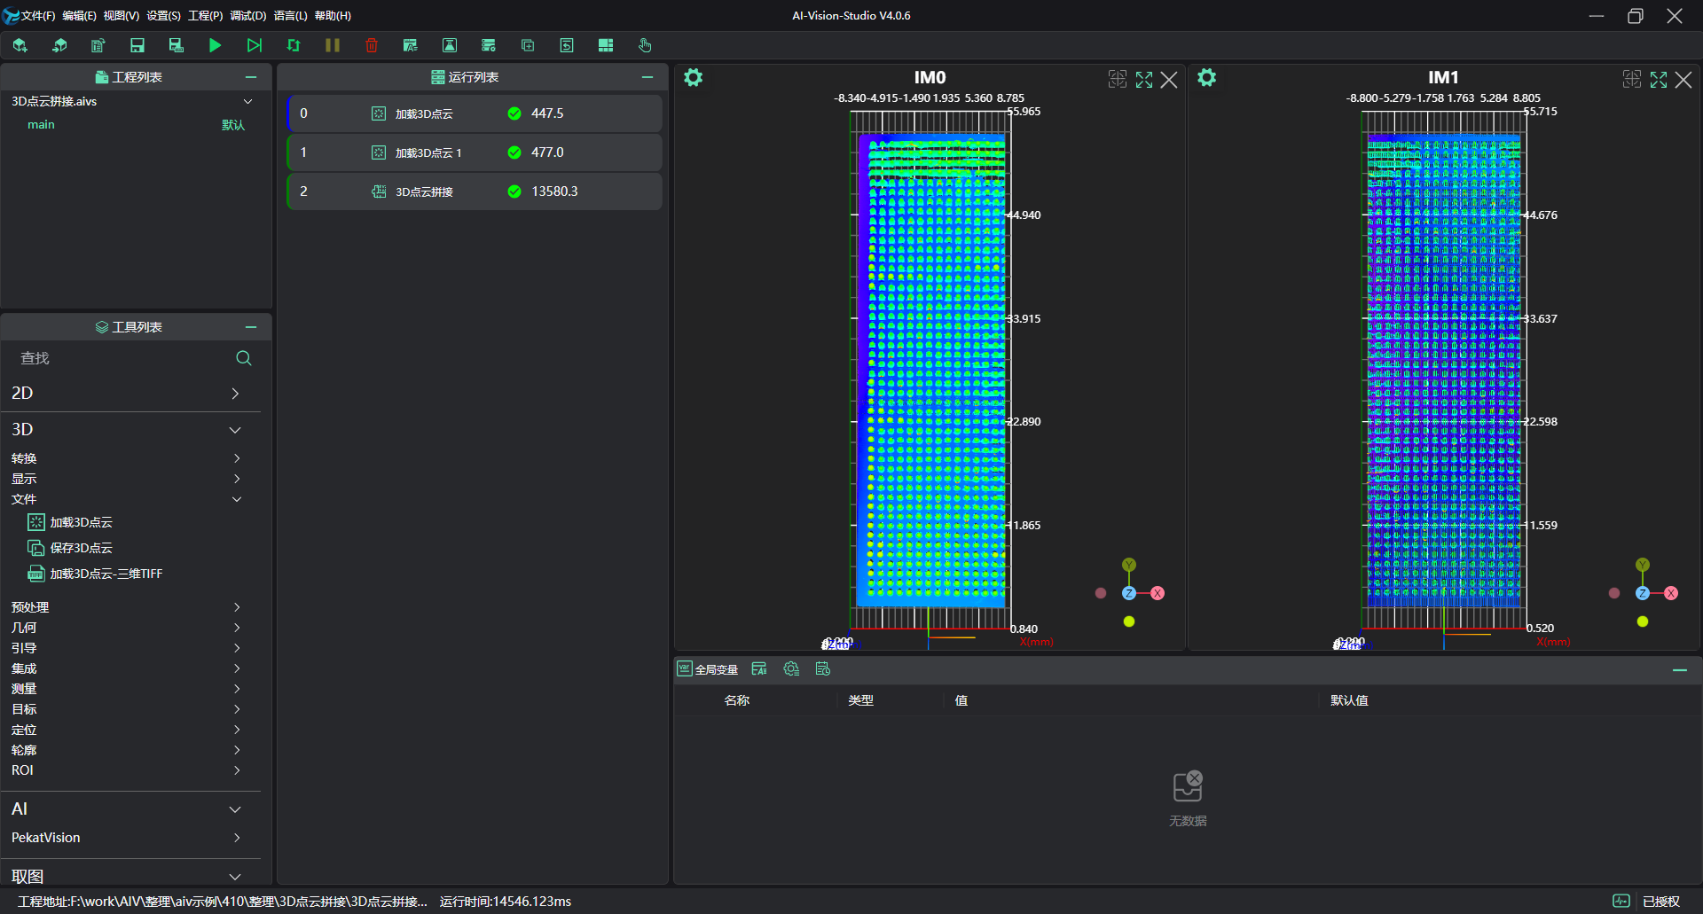
Task: Select run row 1 加载3D点云 1
Action: (x=475, y=152)
